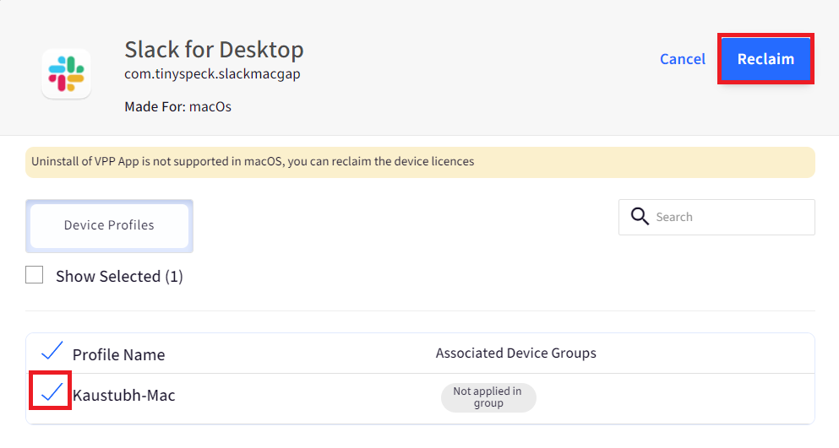Click the Show Selected (1) label
839x448 pixels.
click(119, 276)
